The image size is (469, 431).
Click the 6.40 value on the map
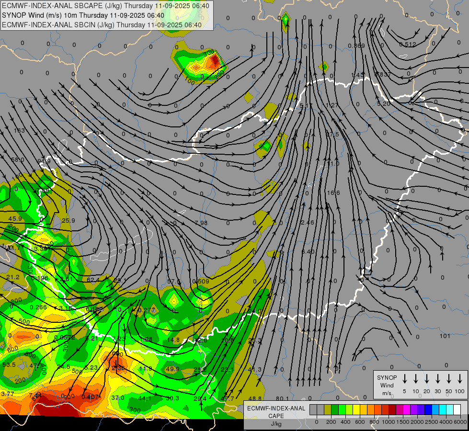(x=308, y=252)
